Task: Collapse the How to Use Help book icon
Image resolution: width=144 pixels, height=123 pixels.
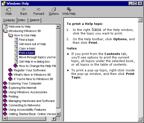Action: [10, 35]
